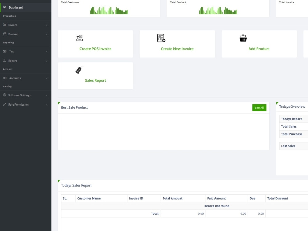
Task: Click the Production section label
Action: coord(10,16)
